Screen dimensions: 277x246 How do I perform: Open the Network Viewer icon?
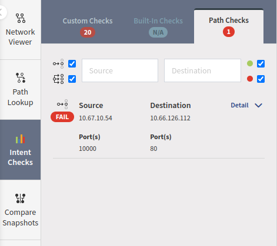click(21, 18)
